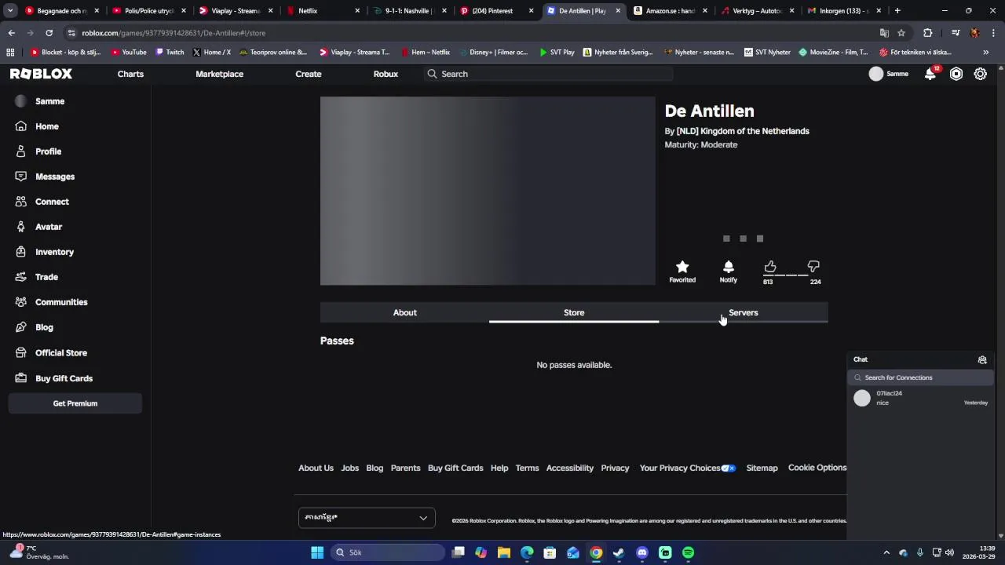The image size is (1005, 565).
Task: Open Robux in the top navigation
Action: (x=386, y=74)
